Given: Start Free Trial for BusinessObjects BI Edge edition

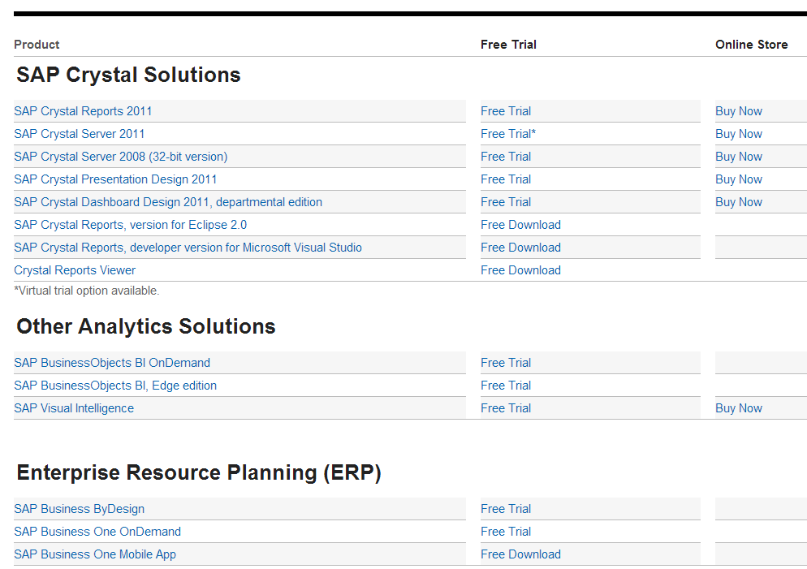Looking at the screenshot, I should [x=506, y=386].
